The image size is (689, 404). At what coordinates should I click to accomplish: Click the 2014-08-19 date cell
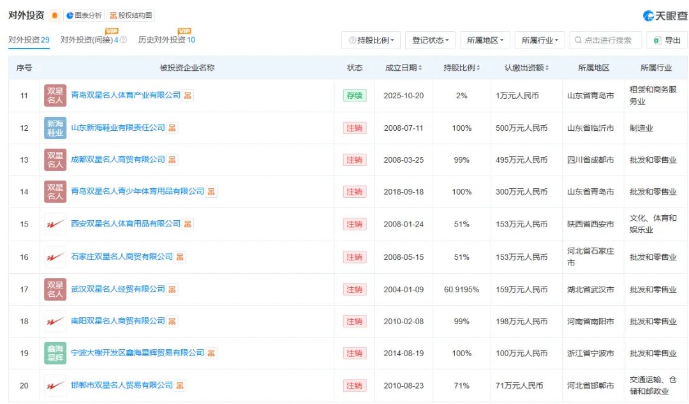[403, 354]
